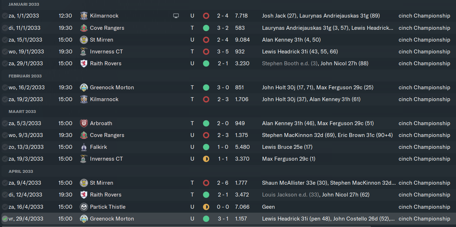Click the Kilmarnock club badge on 1/1/2033
Screen dimensions: 456x227
coord(84,16)
